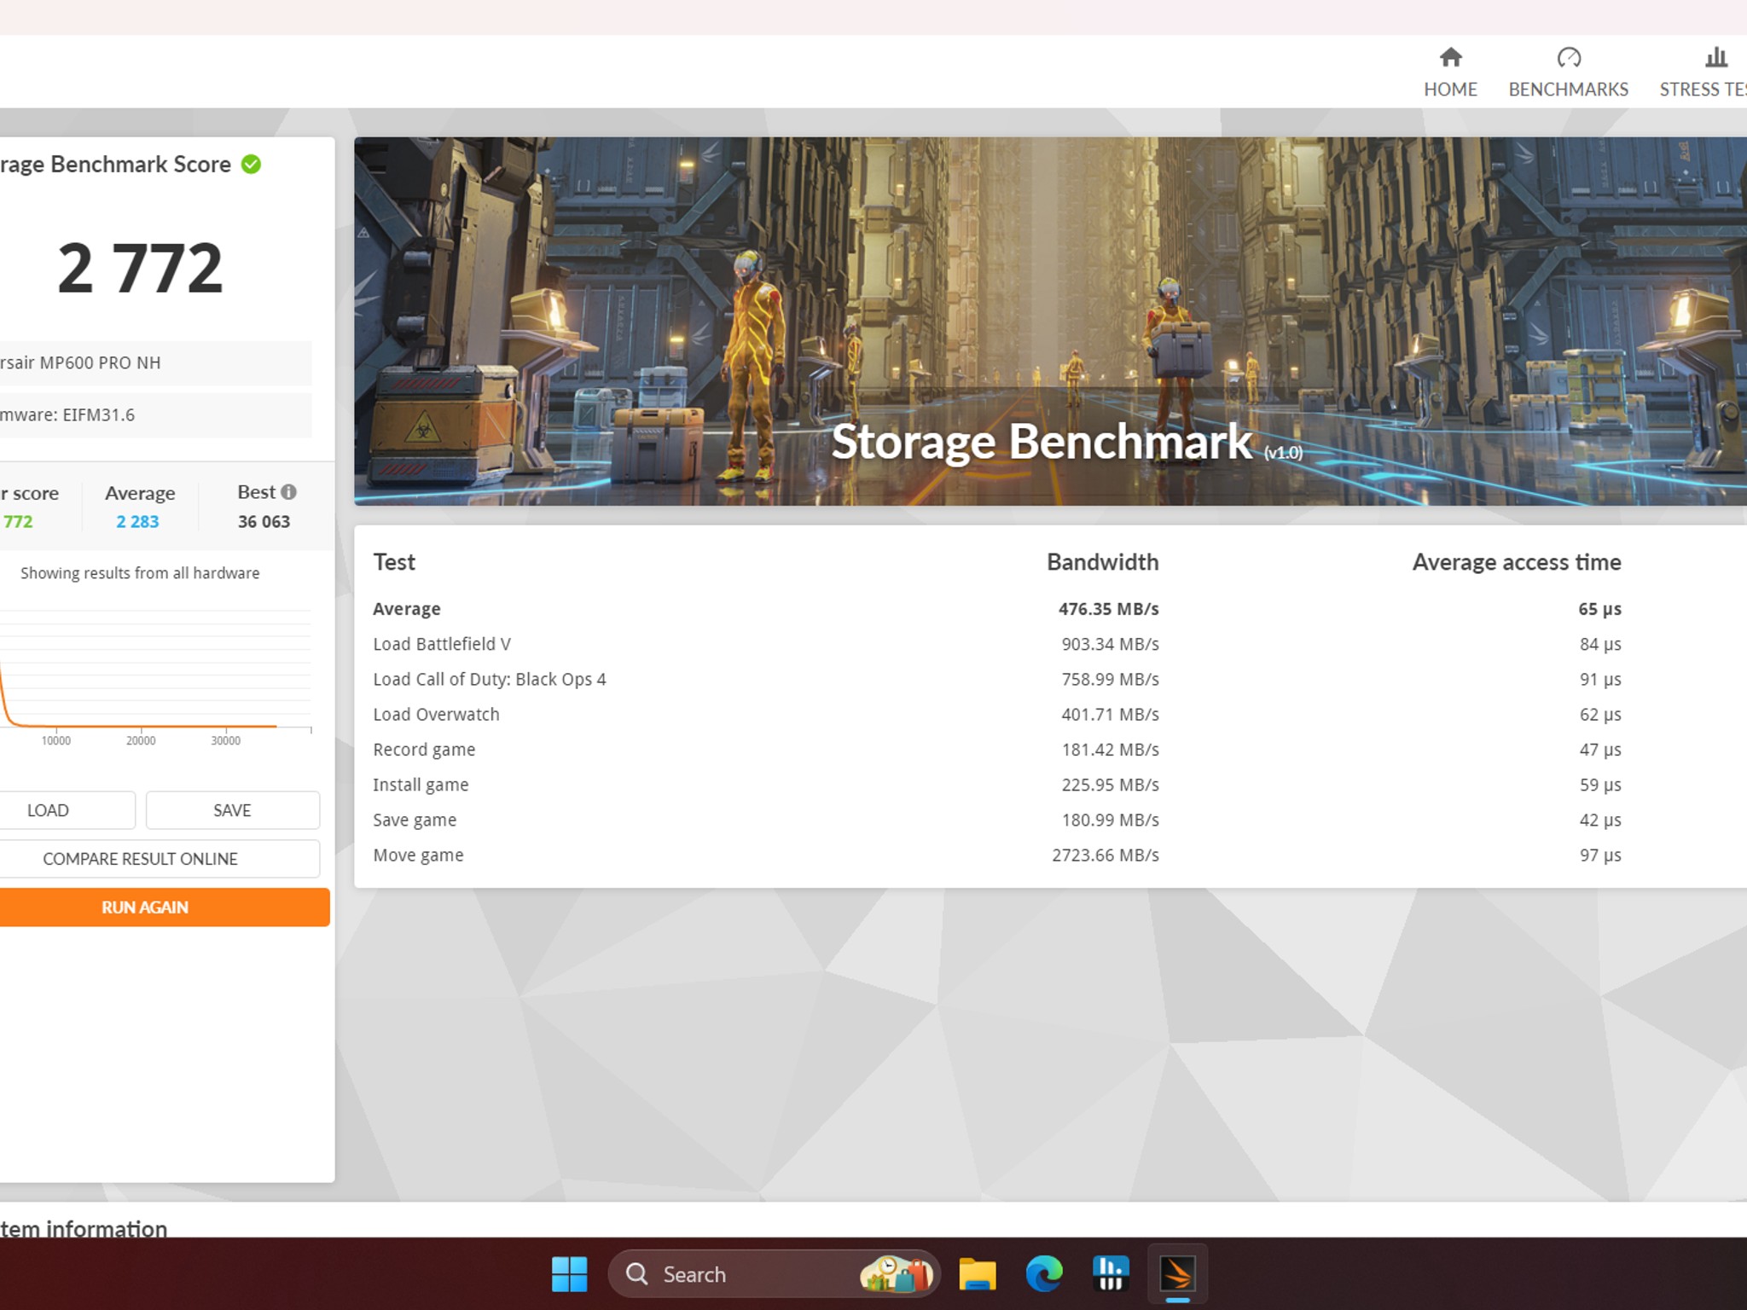Image resolution: width=1747 pixels, height=1310 pixels.
Task: Click the 401.71 MB/s bandwidth value
Action: (x=1110, y=715)
